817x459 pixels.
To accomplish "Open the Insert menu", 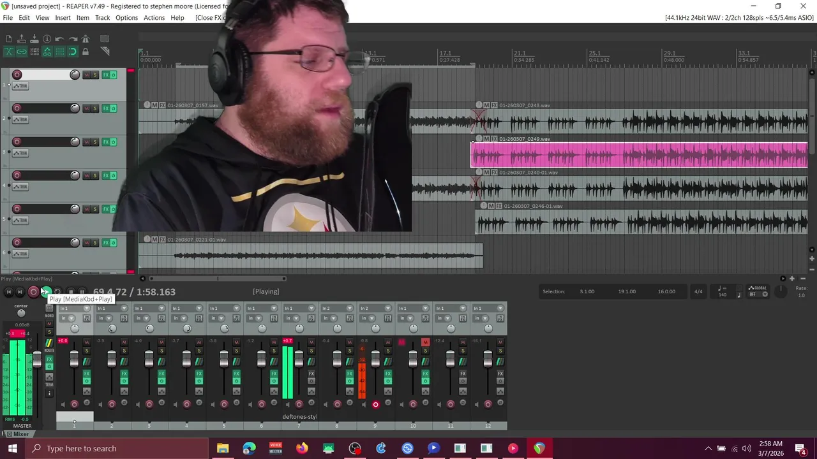I will point(63,18).
